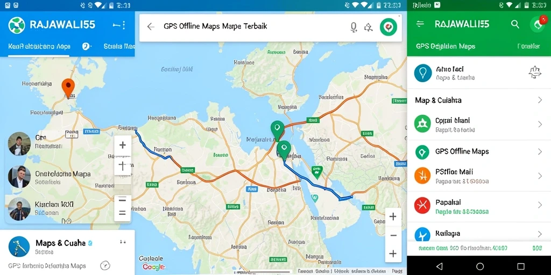Screen dimensions: 551x275
Task: Tap the green shield marker on map
Action: pyautogui.click(x=316, y=172)
